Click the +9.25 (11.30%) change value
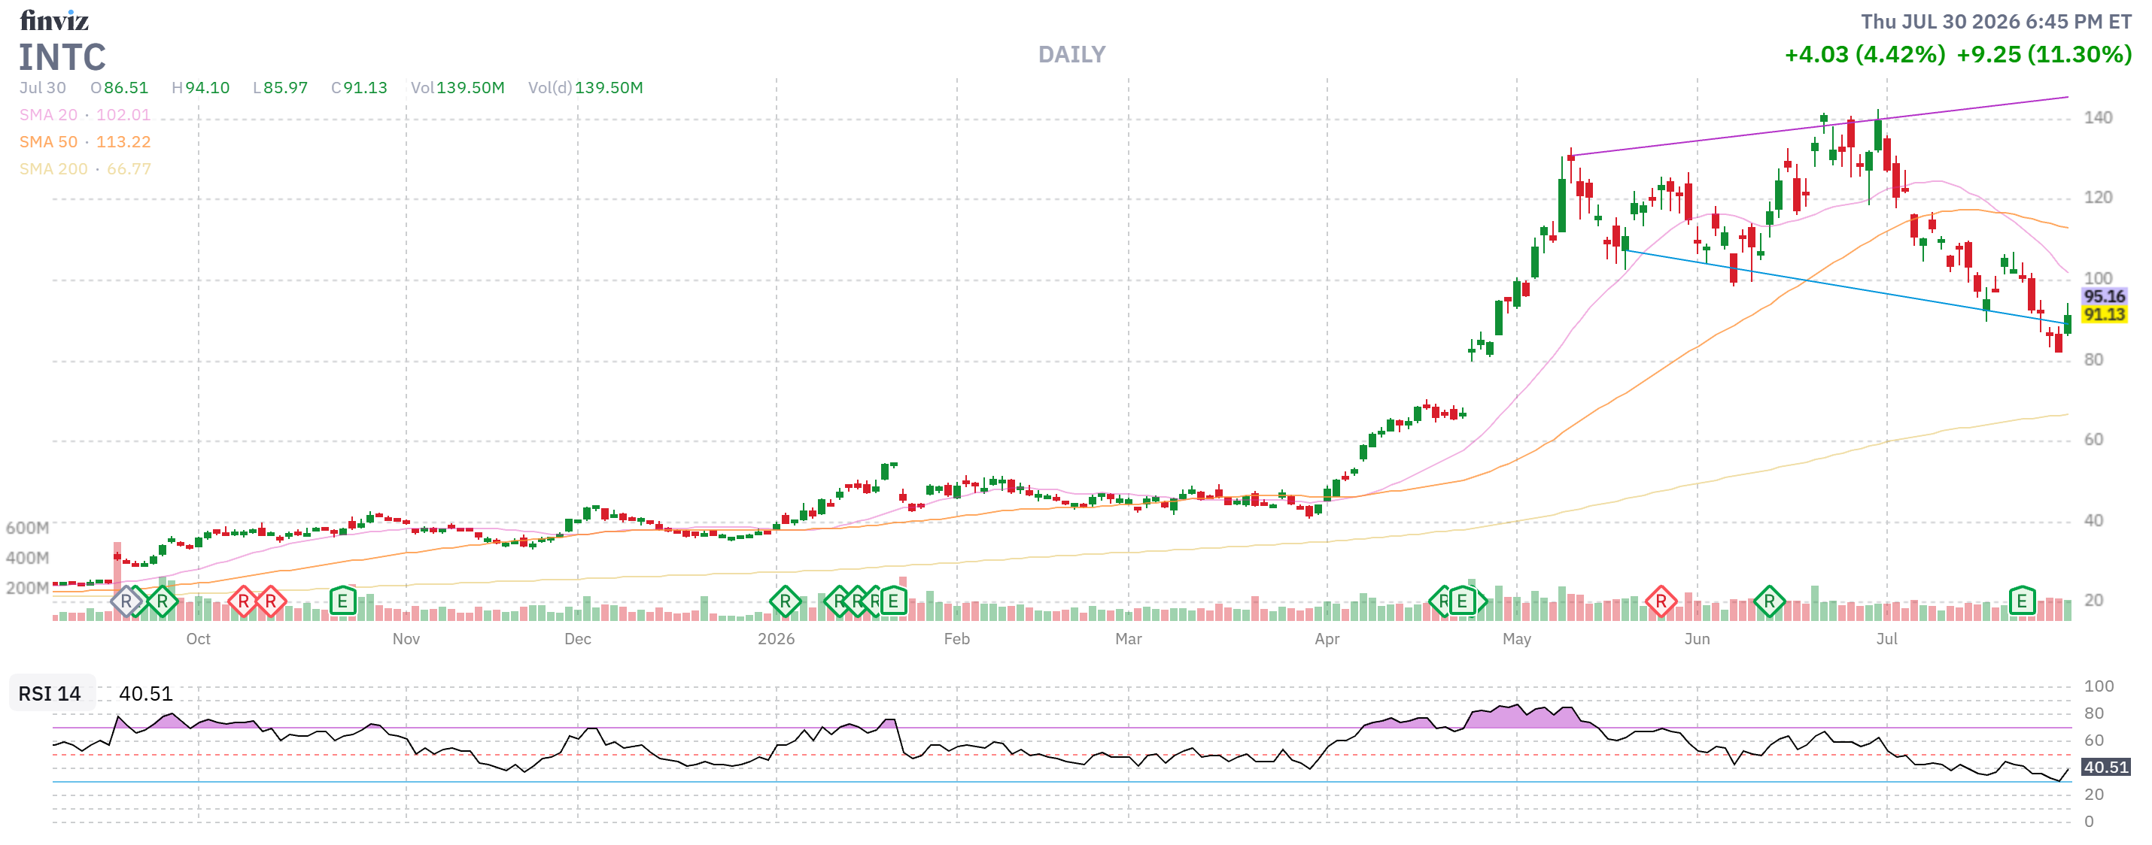The height and width of the screenshot is (845, 2152). (x=2044, y=55)
